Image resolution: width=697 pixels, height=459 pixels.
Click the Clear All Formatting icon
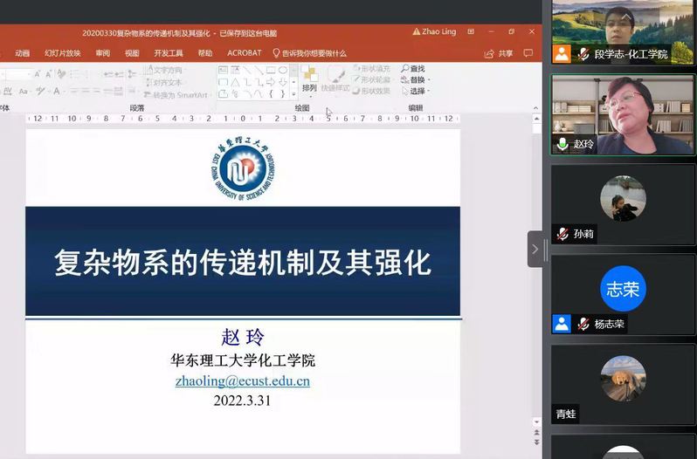click(x=62, y=74)
